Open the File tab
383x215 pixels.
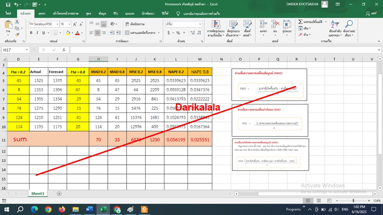pyautogui.click(x=8, y=14)
